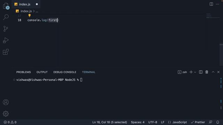The width and height of the screenshot is (223, 125).
Task: Show errors count in status bar
Action: coord(7,122)
